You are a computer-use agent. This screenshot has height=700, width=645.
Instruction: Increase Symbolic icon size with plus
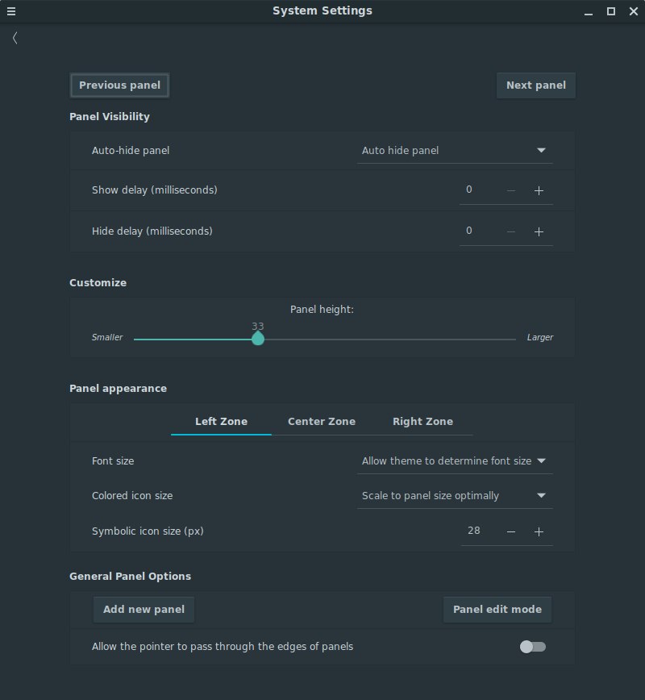pos(539,531)
